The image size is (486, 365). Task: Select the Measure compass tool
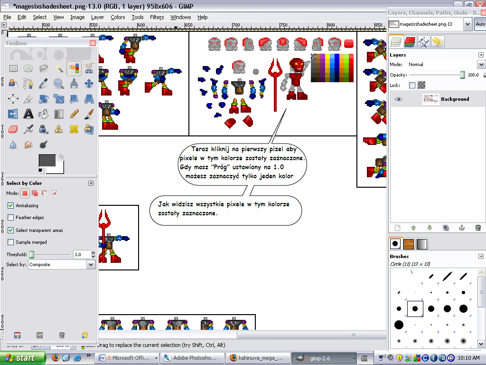(x=74, y=83)
